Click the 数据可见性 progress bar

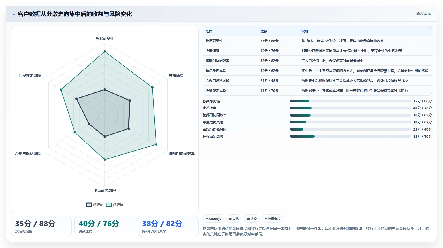tap(350, 101)
